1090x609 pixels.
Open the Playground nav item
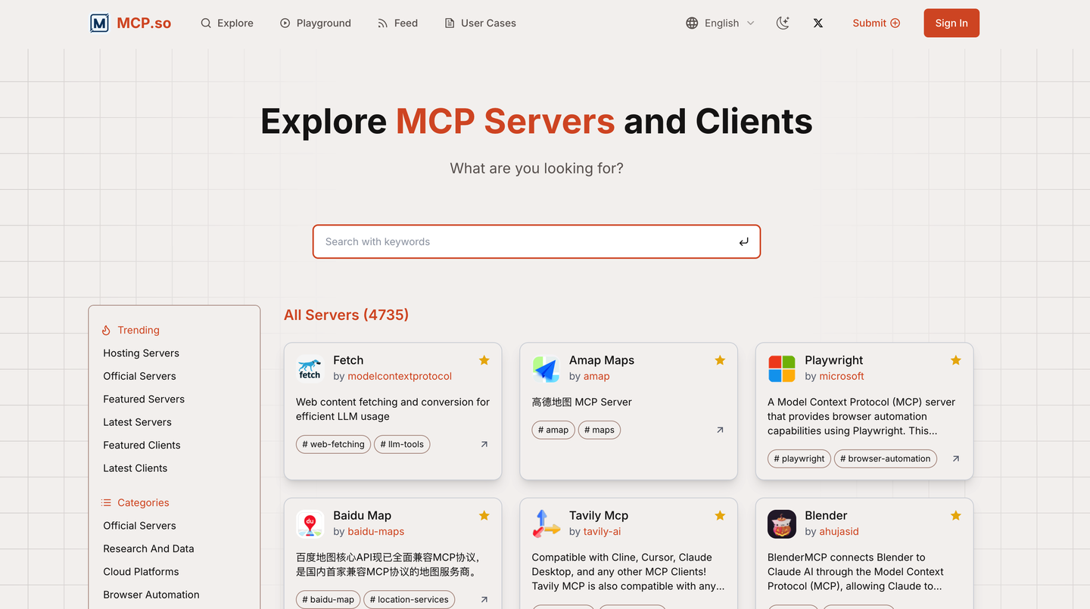point(316,23)
